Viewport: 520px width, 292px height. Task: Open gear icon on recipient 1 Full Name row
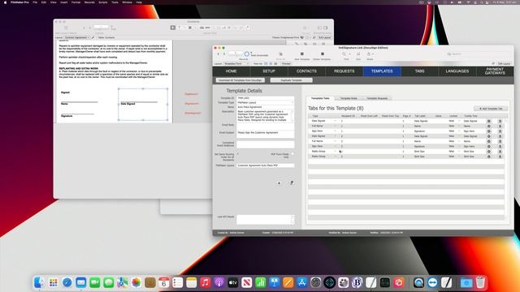coord(488,127)
